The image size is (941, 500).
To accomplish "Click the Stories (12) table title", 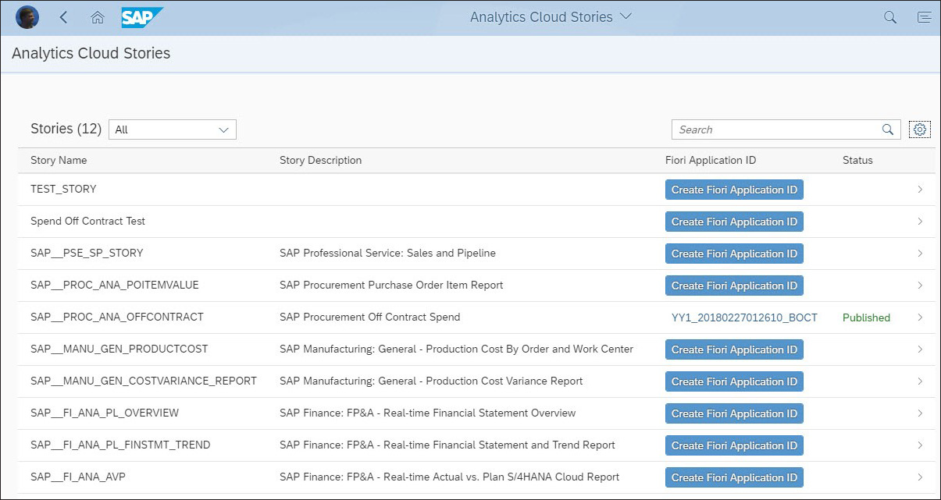I will (x=66, y=129).
